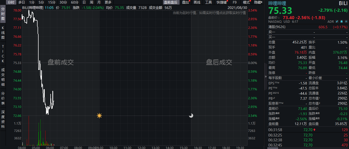This screenshot has height=149, width=349.
Task: Click the plus icon to add to watchlist
Action: (346, 22)
